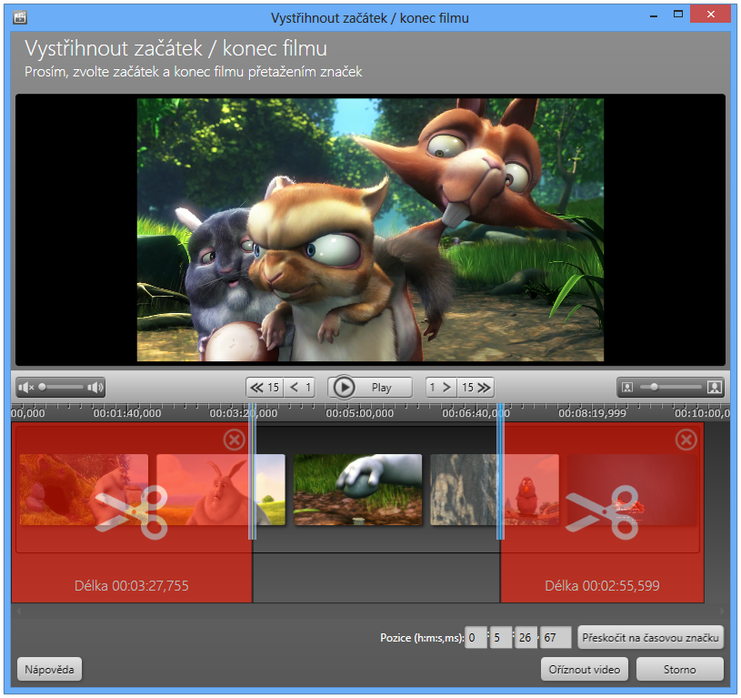
Task: Click the scissors icon on start cut
Action: [x=132, y=512]
